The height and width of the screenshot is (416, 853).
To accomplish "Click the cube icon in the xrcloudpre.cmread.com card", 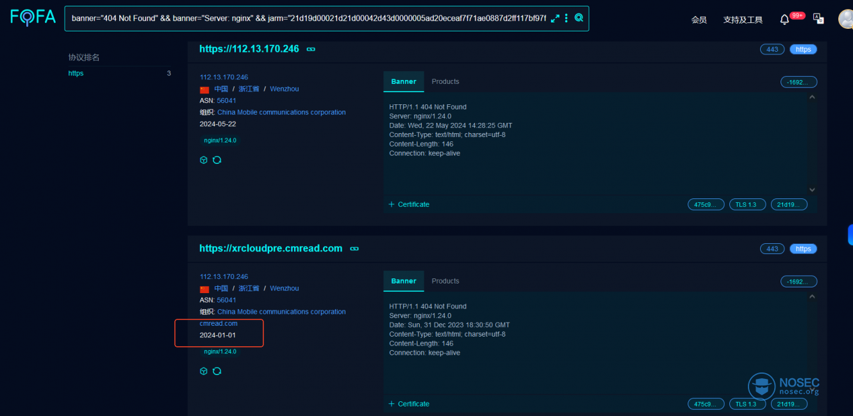I will (x=204, y=371).
